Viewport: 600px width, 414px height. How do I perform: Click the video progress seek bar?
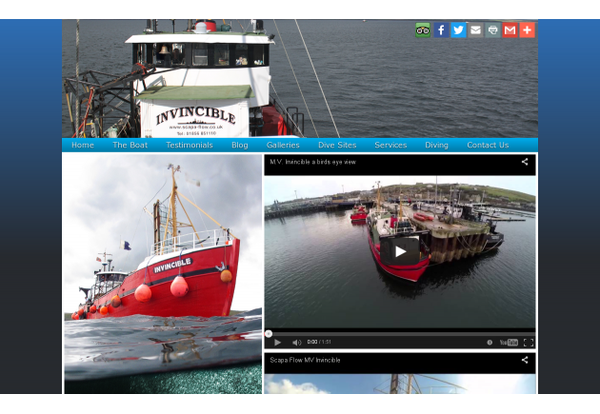click(x=400, y=333)
